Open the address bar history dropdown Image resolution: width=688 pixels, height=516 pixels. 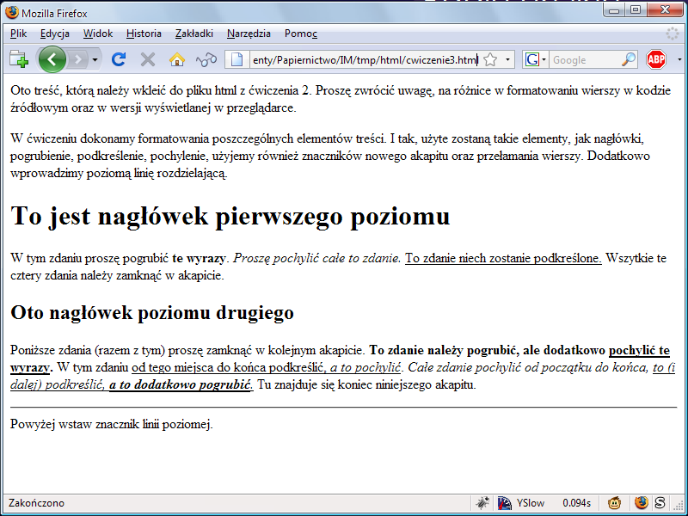pos(507,59)
